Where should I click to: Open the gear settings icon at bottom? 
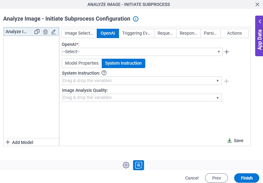126,165
